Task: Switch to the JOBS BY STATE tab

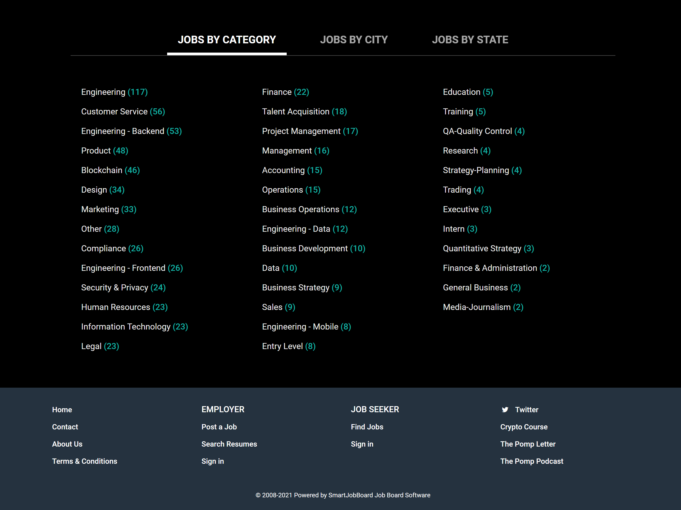Action: tap(470, 39)
